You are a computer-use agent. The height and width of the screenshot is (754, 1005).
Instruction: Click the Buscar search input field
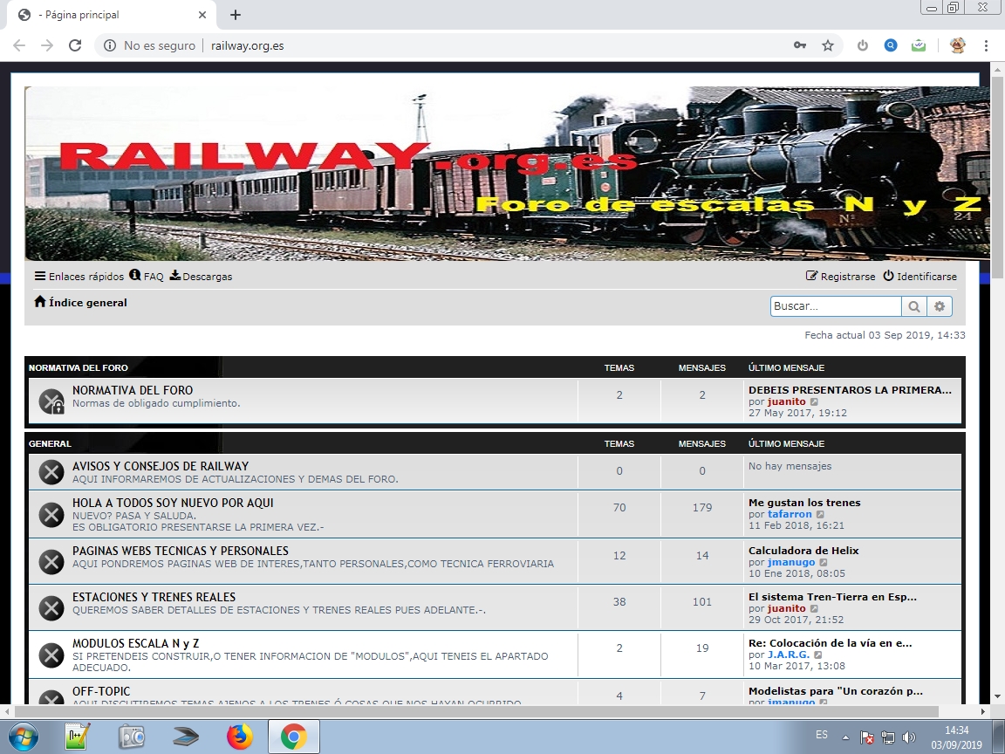click(835, 306)
